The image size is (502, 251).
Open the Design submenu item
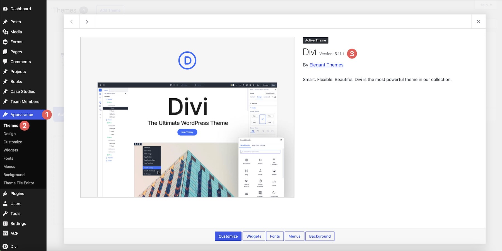click(x=9, y=134)
